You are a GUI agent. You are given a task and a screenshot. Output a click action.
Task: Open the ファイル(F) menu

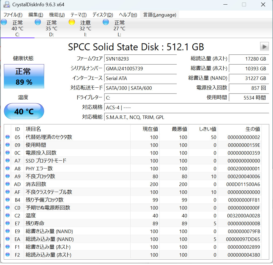(13, 15)
